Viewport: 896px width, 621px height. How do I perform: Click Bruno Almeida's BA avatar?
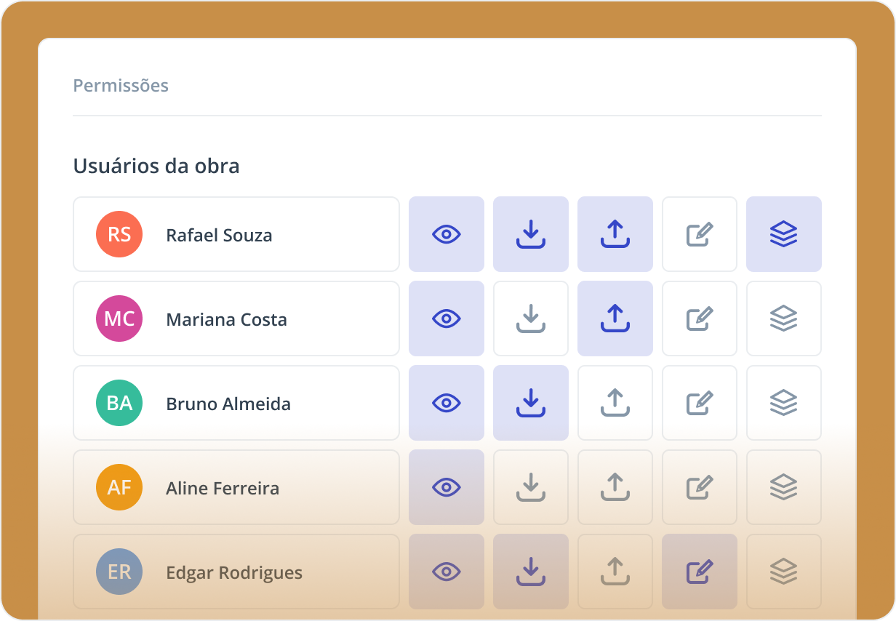(119, 403)
